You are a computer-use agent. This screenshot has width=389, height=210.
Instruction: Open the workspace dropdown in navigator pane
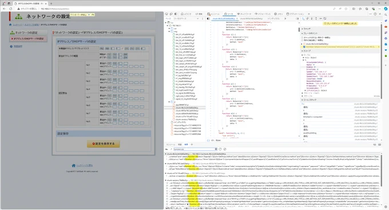click(x=197, y=19)
